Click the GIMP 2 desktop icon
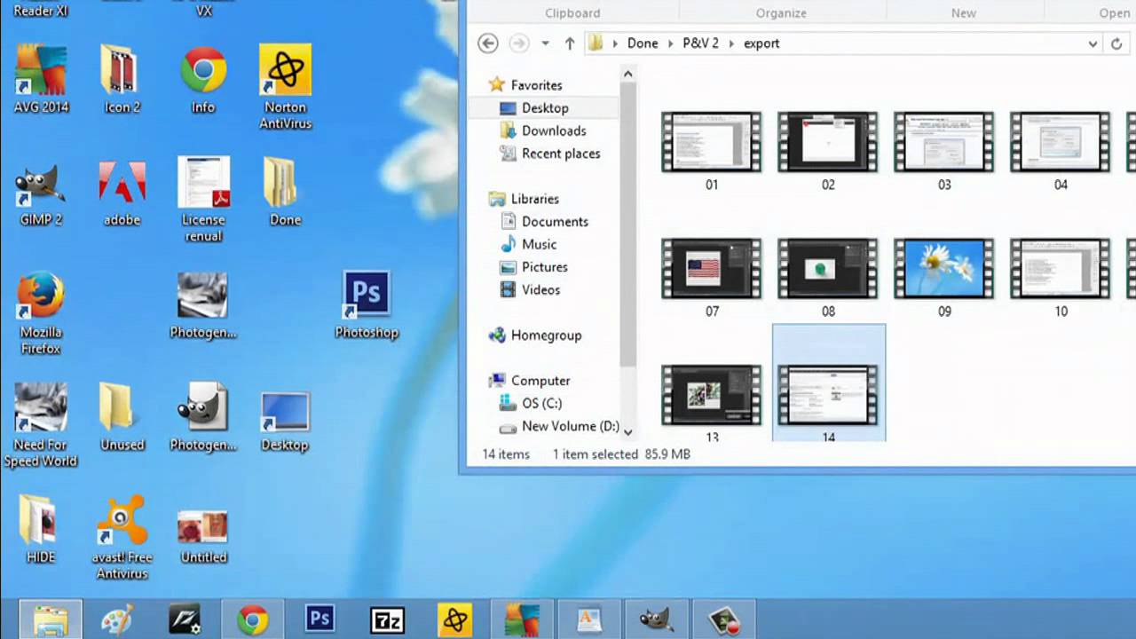This screenshot has height=639, width=1136. point(41,185)
